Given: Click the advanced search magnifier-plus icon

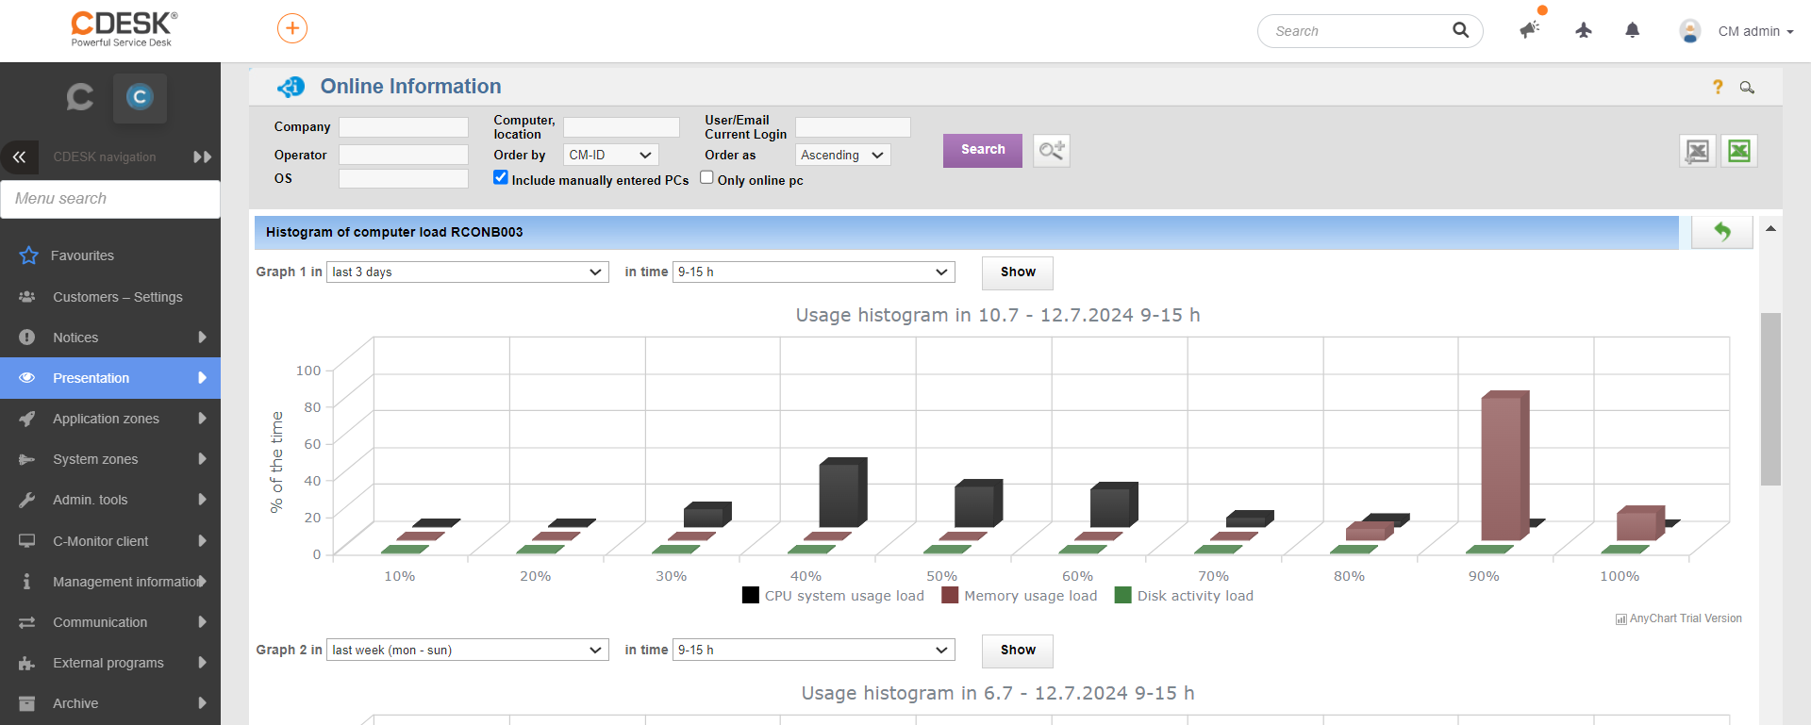Looking at the screenshot, I should tap(1052, 151).
